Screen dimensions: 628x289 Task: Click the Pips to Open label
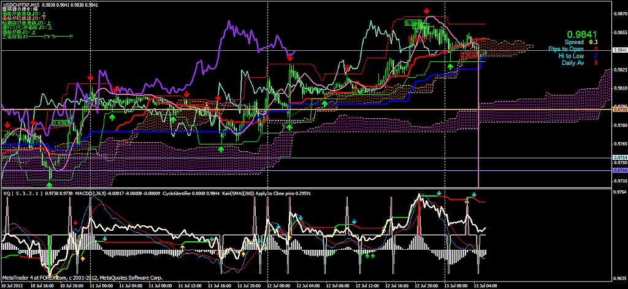566,48
